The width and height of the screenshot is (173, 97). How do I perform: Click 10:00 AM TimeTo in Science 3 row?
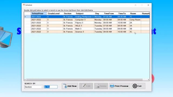tap(123, 32)
